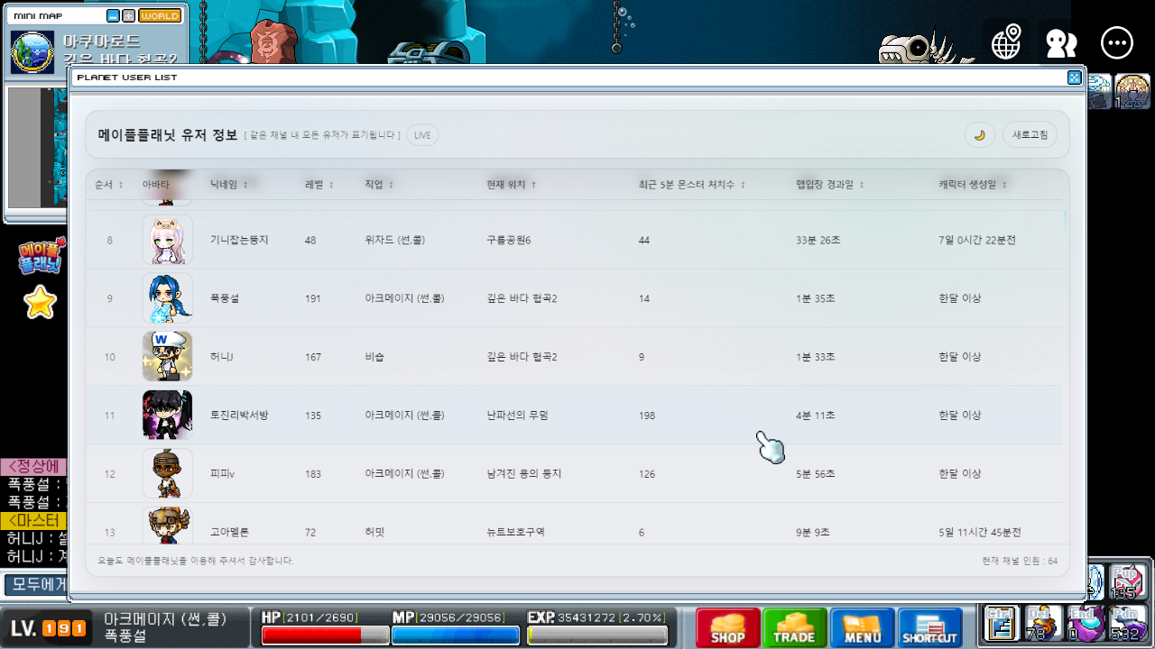This screenshot has width=1155, height=649.
Task: Click kill count 126
Action: point(646,474)
